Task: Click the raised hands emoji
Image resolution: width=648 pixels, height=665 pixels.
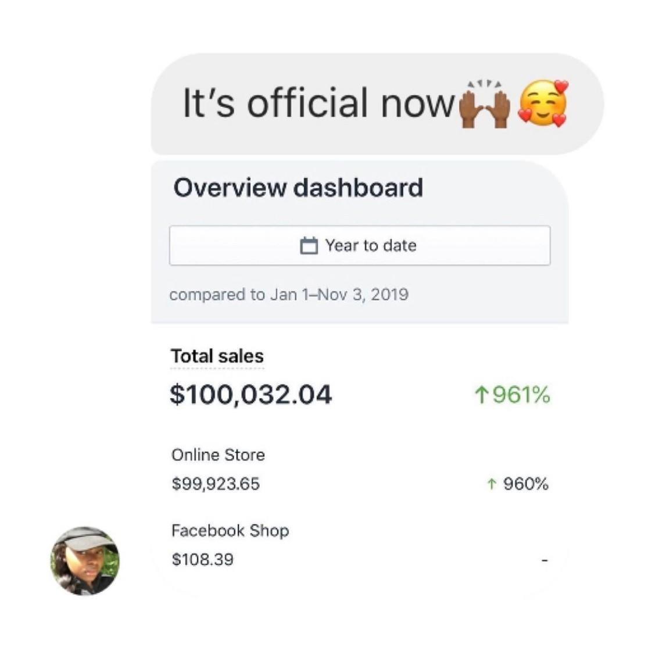Action: (x=484, y=105)
